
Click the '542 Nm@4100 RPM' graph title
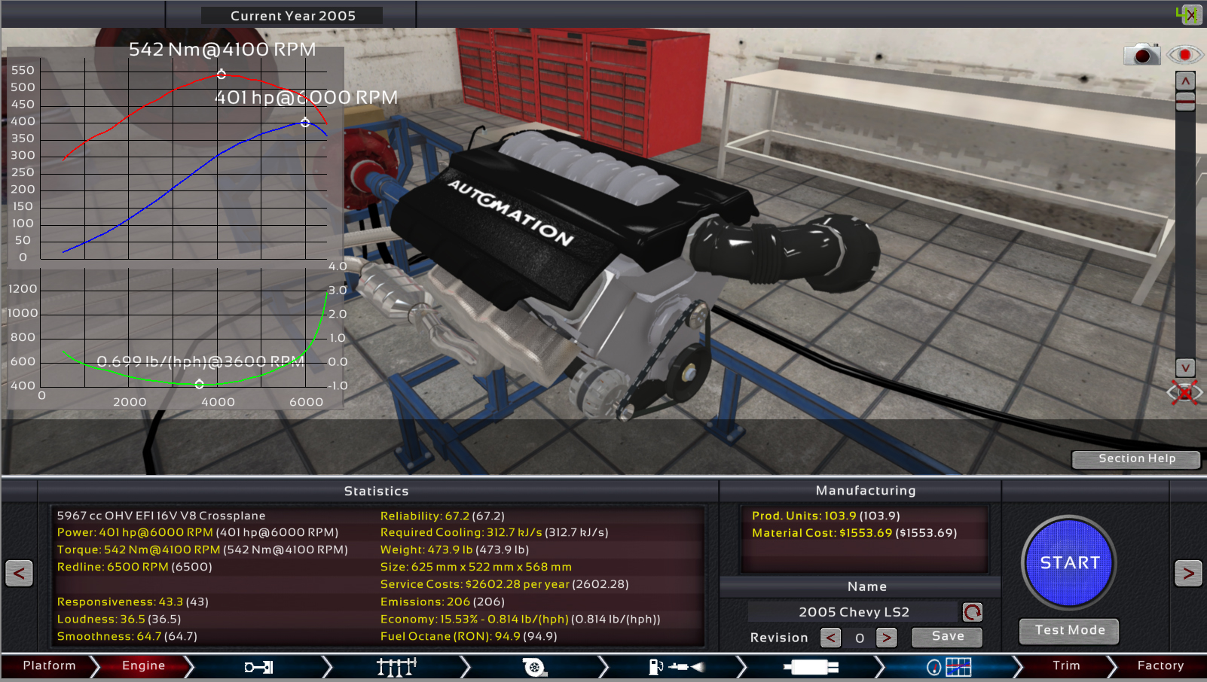(222, 49)
